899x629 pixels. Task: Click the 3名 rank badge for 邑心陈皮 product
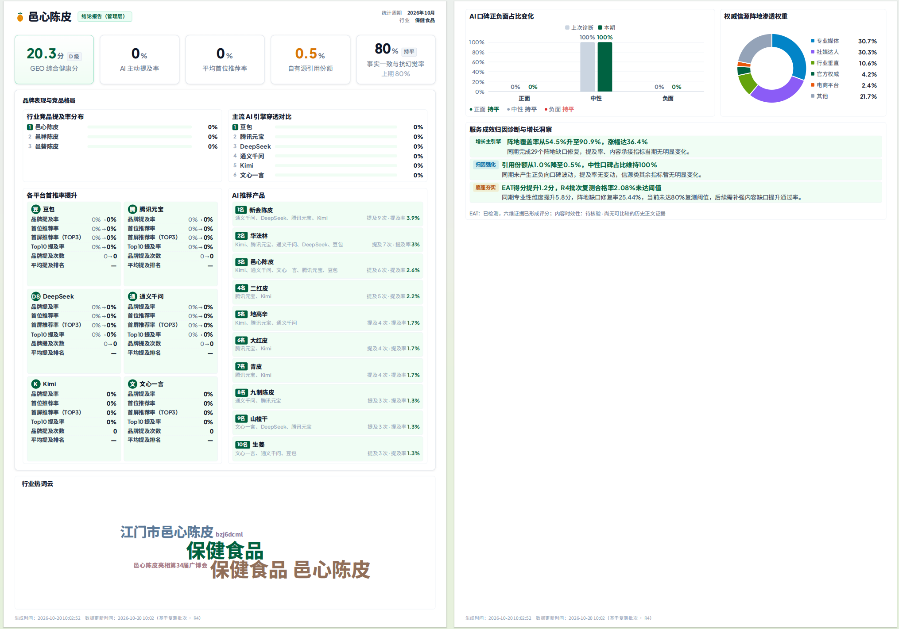point(241,262)
